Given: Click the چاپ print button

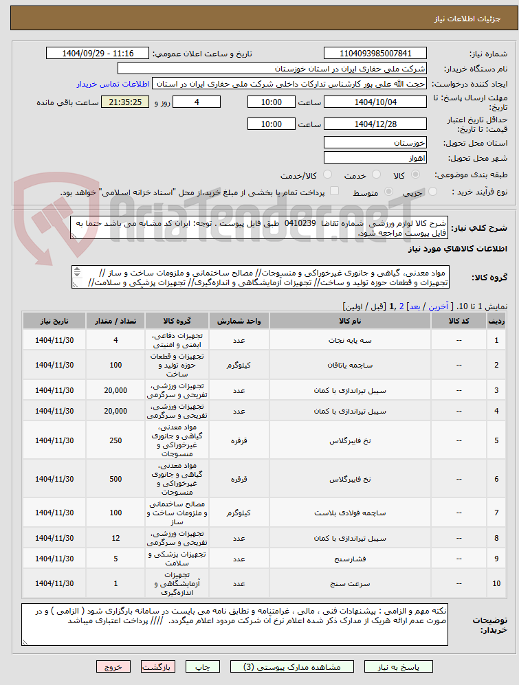Looking at the screenshot, I should pyautogui.click(x=202, y=666).
